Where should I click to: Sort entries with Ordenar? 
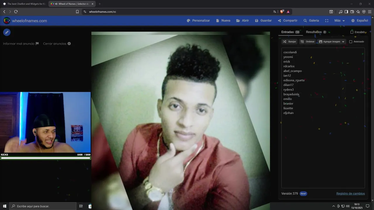[x=307, y=42]
